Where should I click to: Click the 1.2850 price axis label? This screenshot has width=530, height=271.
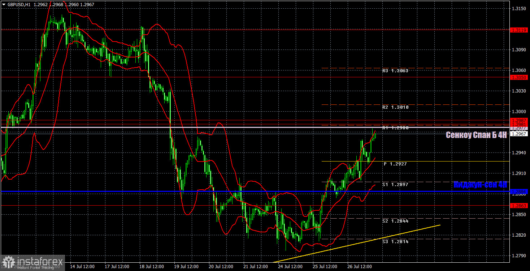point(520,215)
